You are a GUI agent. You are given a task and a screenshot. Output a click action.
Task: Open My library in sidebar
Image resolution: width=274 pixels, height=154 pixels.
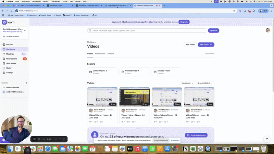pos(15,49)
